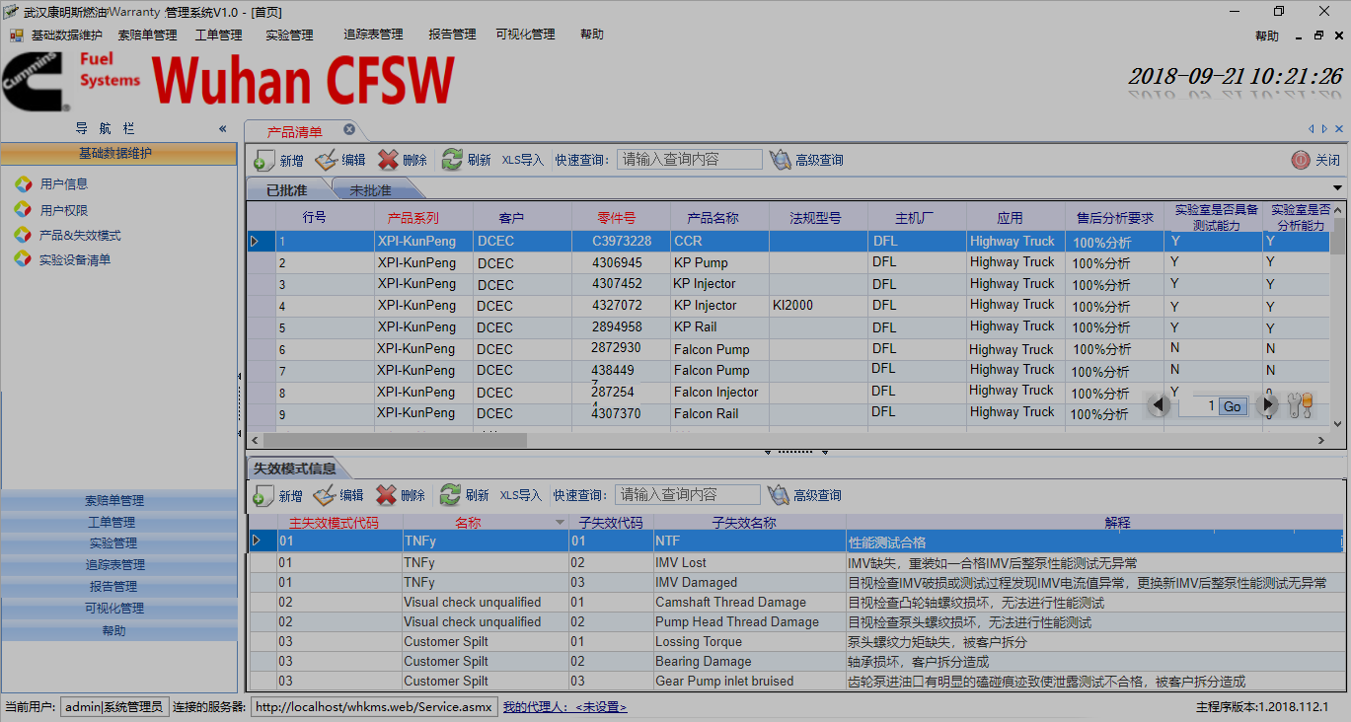The image size is (1351, 722).
Task: Select the cell reading KI2000
Action: (x=818, y=306)
